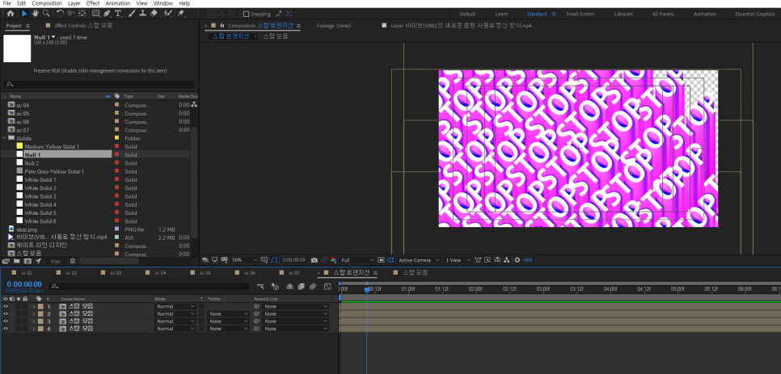The image size is (781, 374).
Task: Hide layer 3 with its eye icon
Action: point(6,321)
